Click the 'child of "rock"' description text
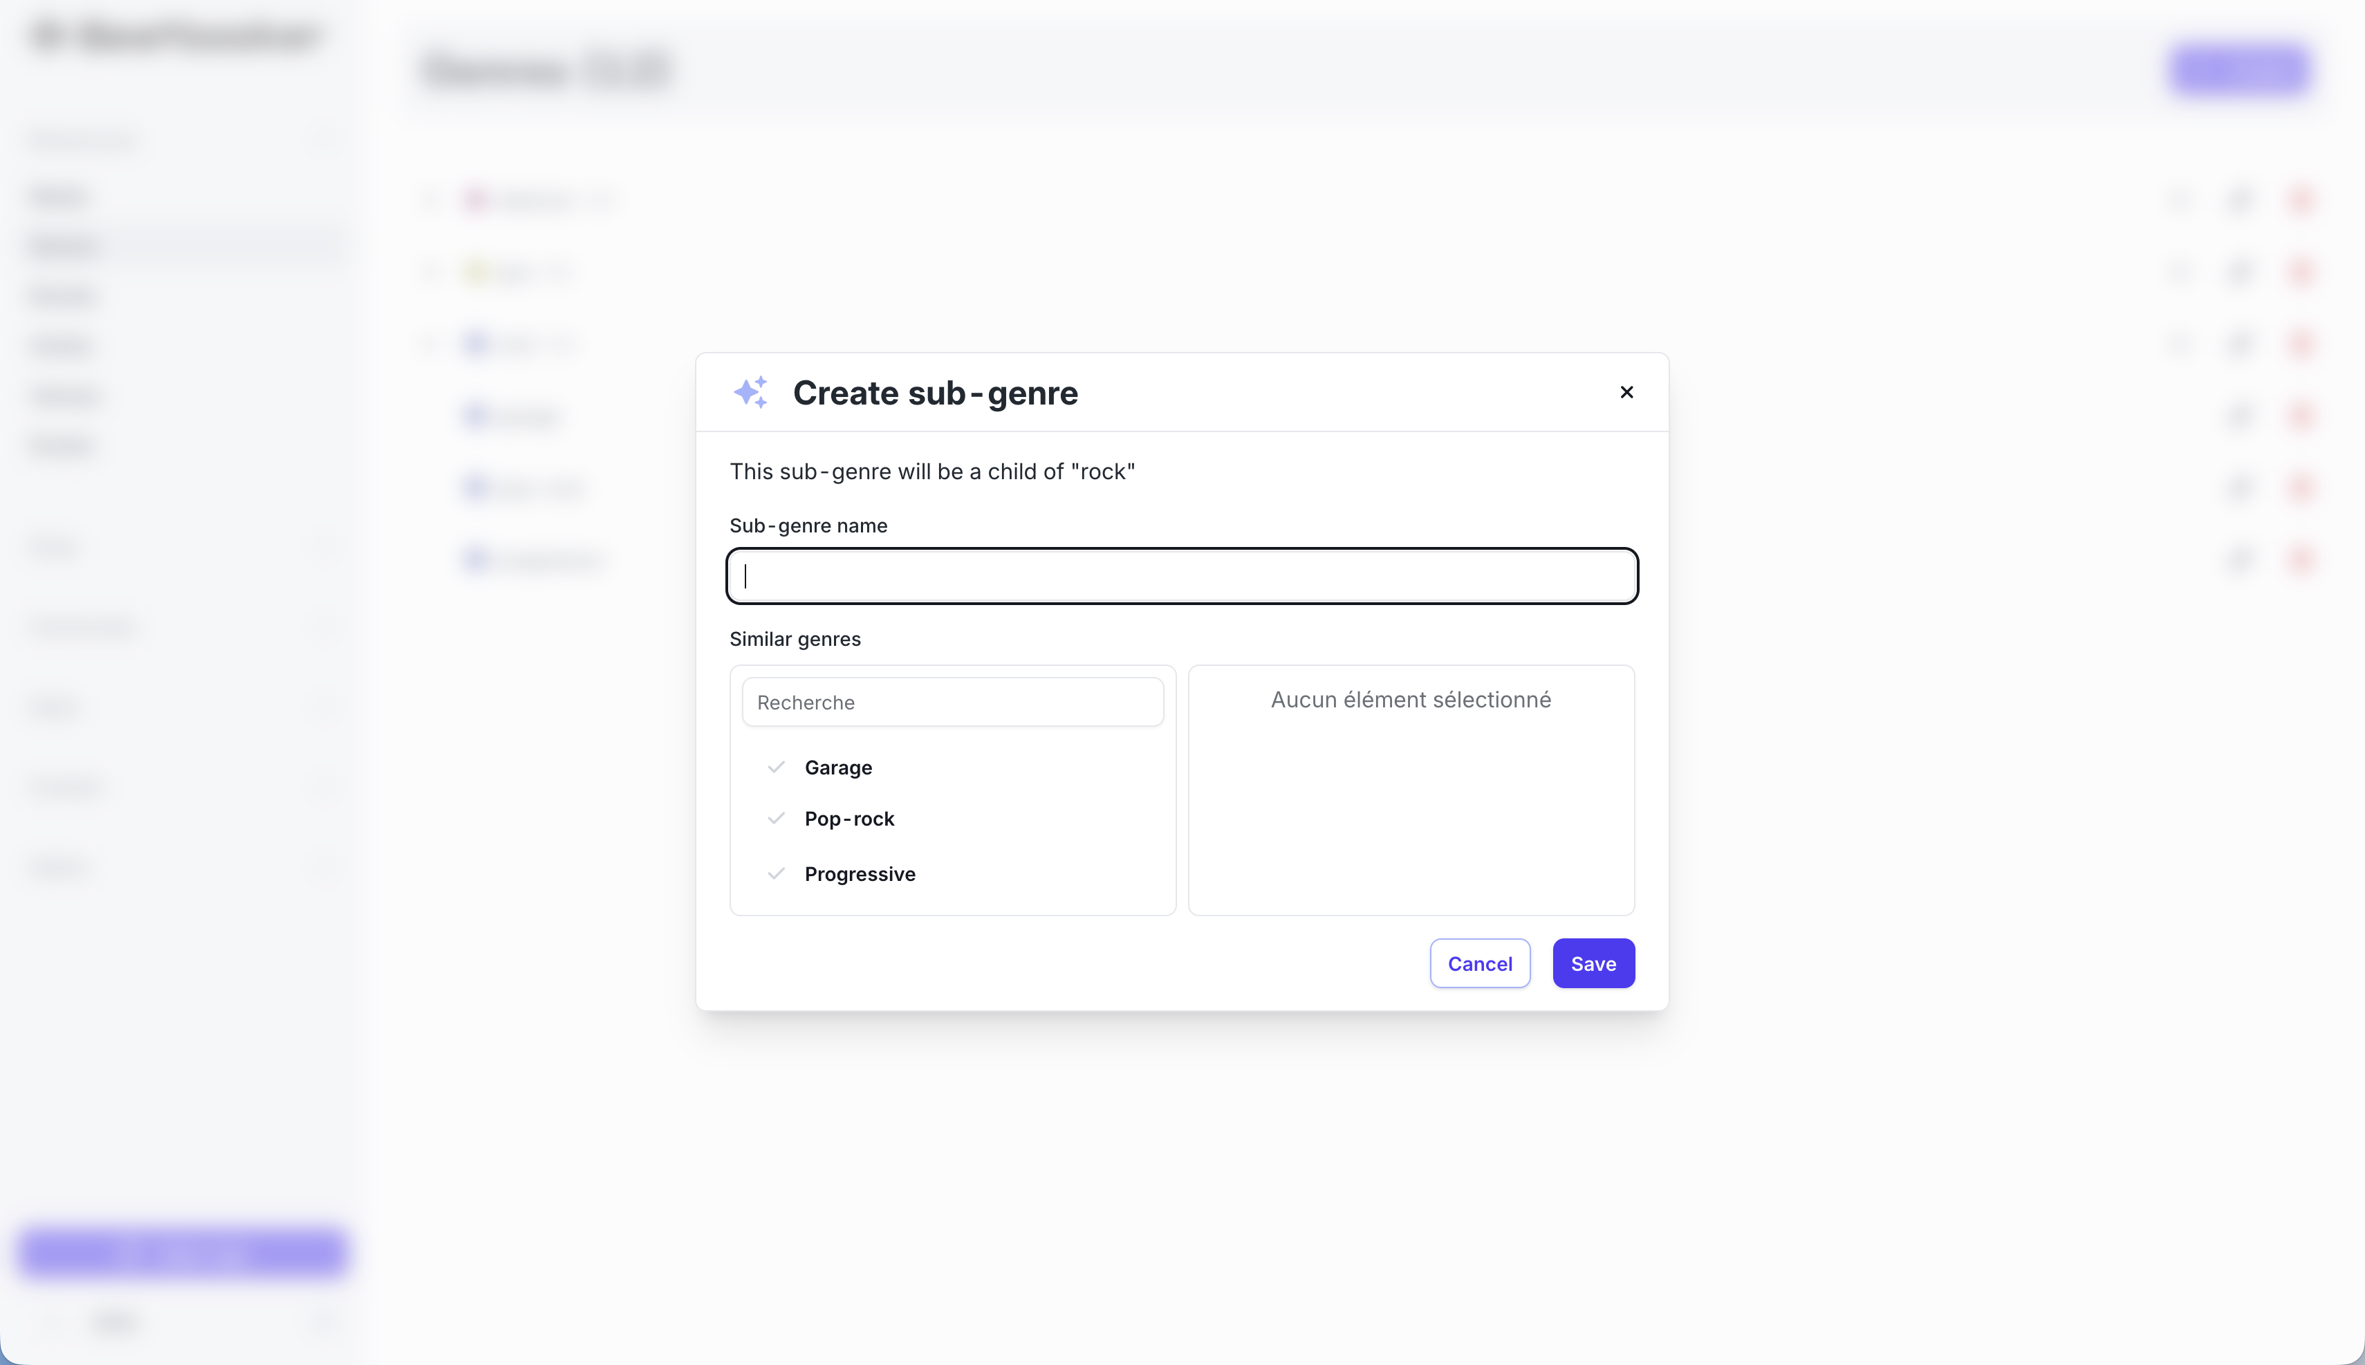 [931, 472]
